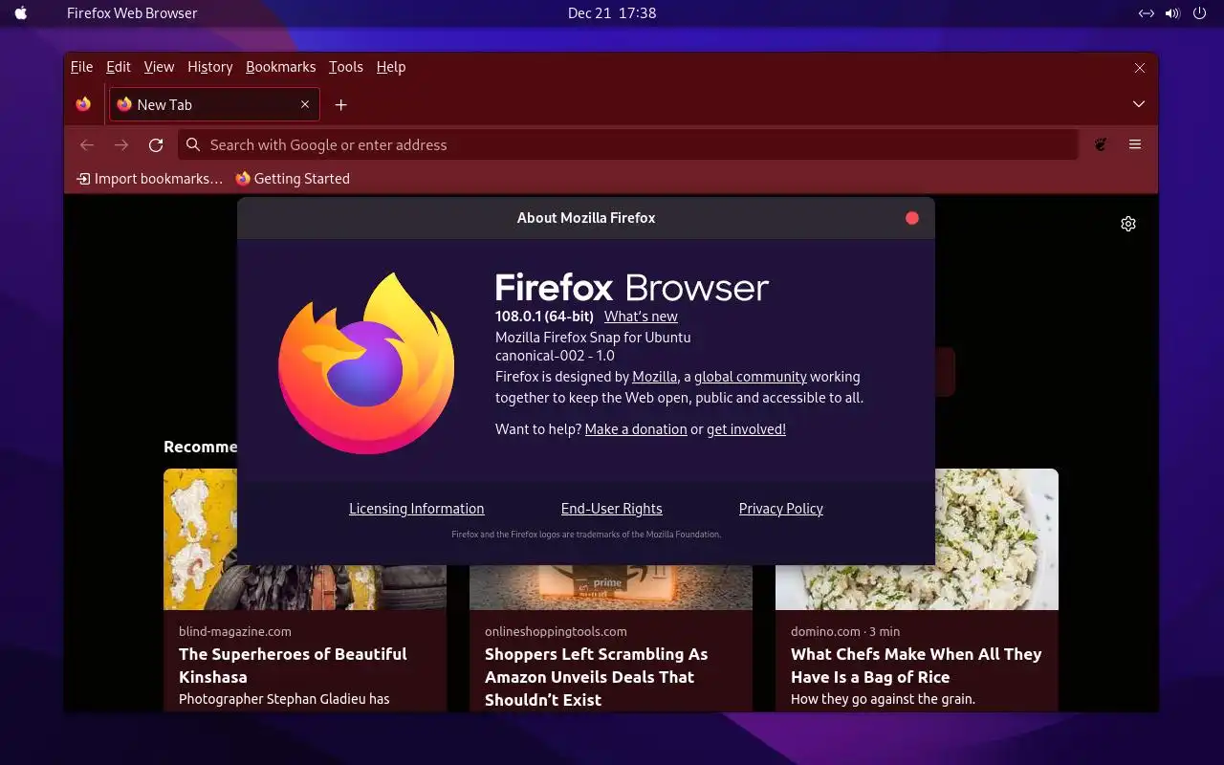This screenshot has width=1224, height=765.
Task: Close the New Tab tab
Action: [305, 104]
